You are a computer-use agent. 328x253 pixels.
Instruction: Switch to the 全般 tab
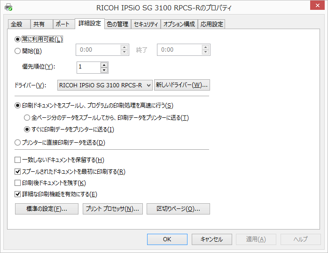click(19, 24)
